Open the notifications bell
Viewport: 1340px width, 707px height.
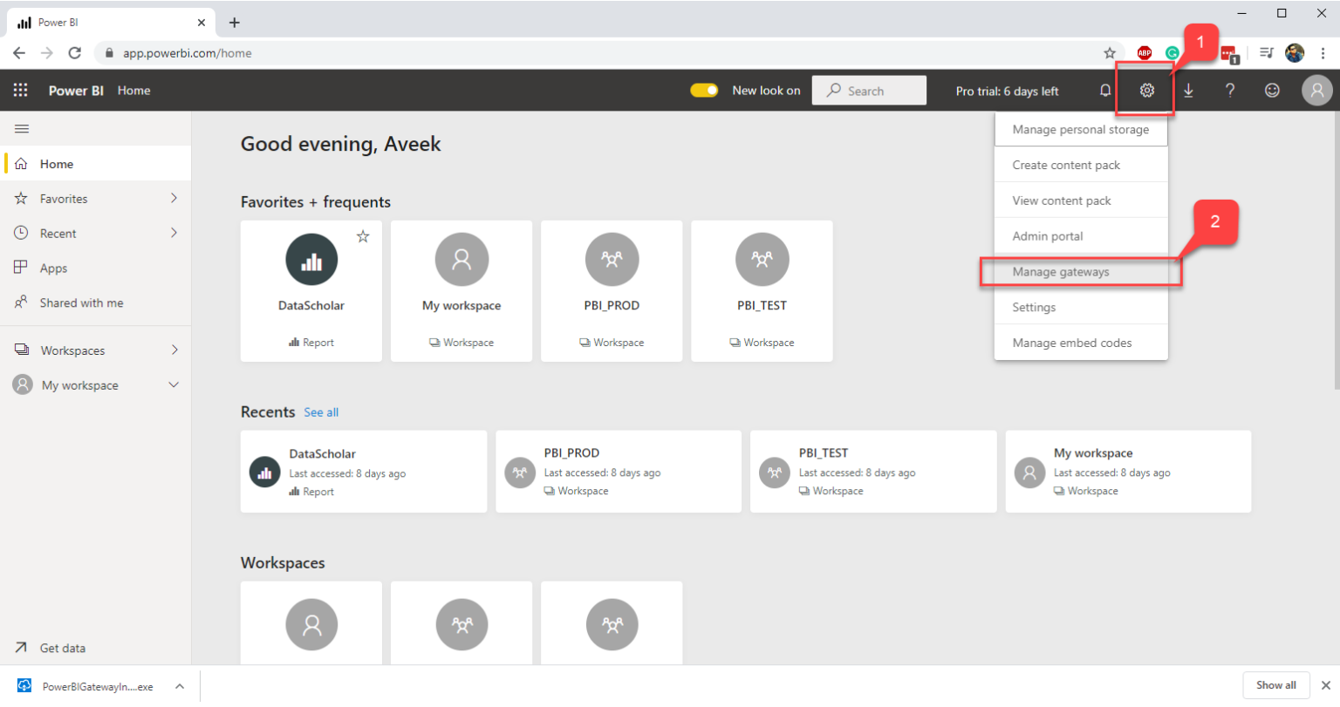1105,90
